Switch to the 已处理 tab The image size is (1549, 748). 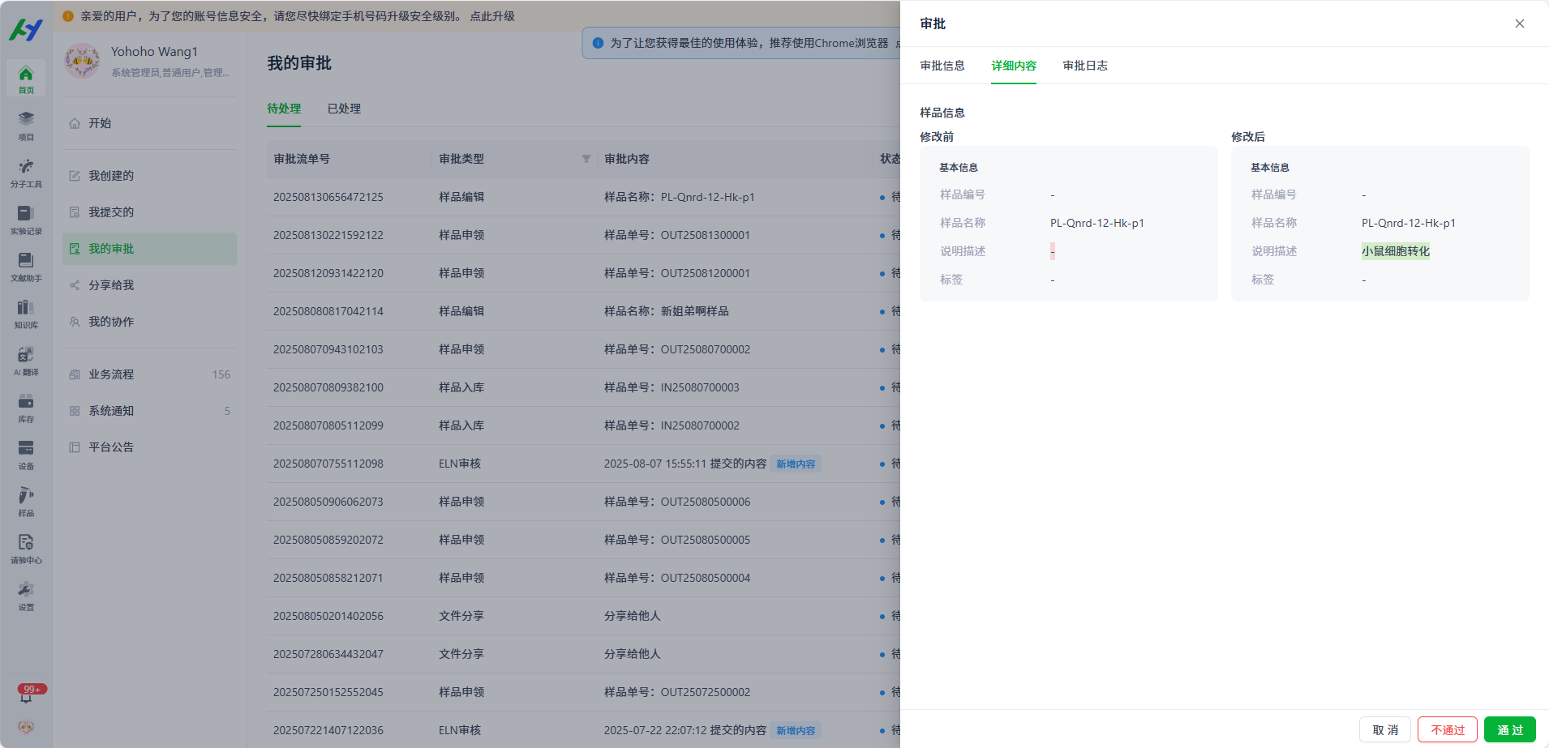(344, 108)
